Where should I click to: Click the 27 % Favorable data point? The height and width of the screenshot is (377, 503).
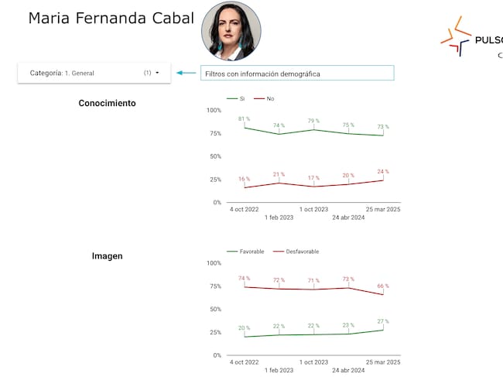click(383, 330)
